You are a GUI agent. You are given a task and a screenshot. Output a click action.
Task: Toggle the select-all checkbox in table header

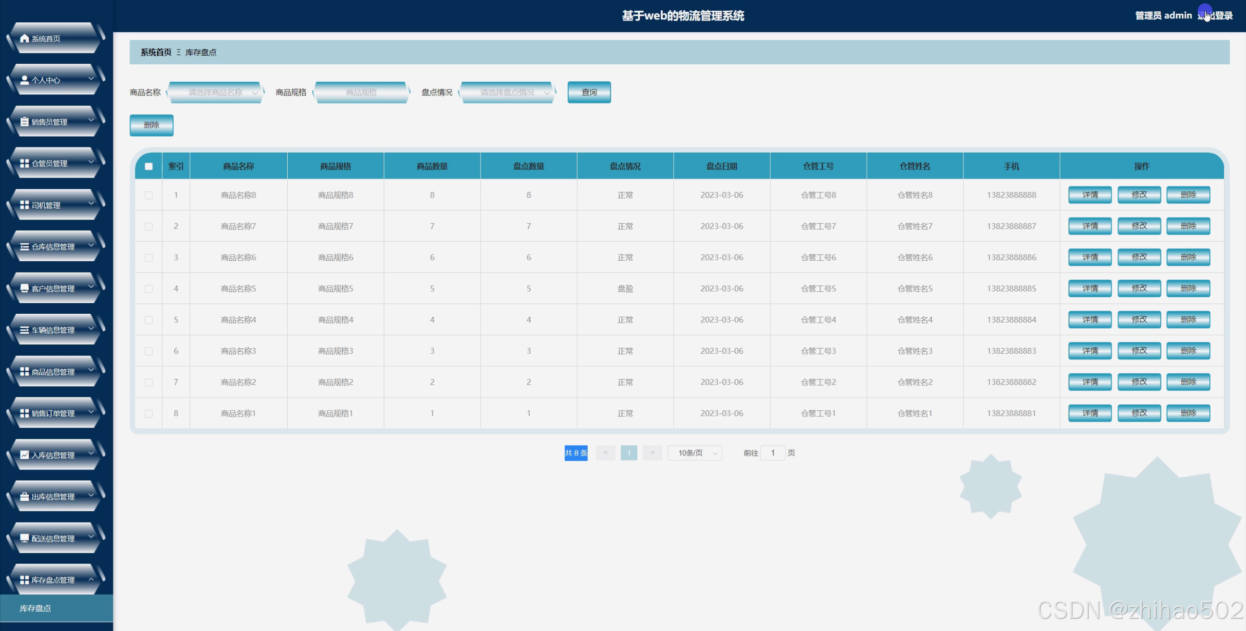tap(149, 166)
